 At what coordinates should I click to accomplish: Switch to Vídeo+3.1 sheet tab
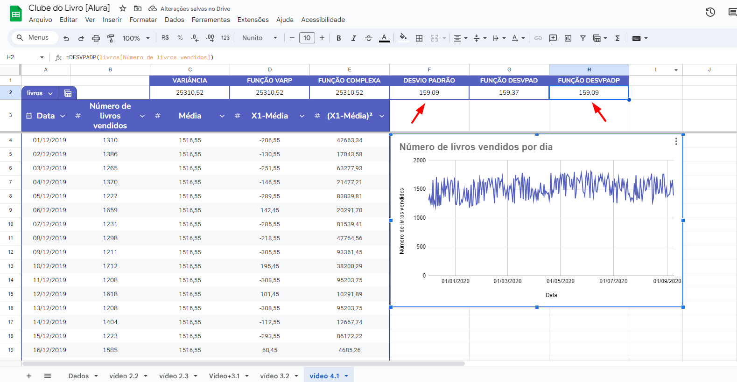click(224, 376)
